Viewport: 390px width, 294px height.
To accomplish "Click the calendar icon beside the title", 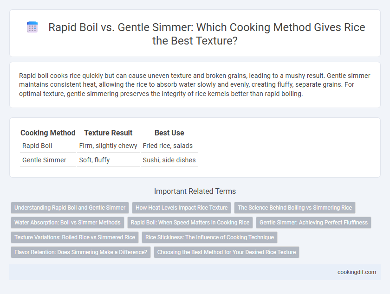I will pos(32,27).
